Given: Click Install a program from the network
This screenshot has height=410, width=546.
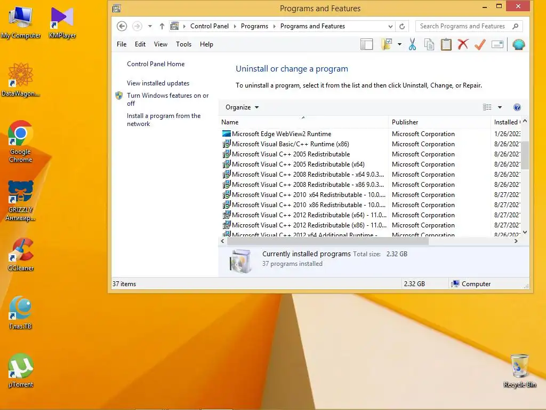Looking at the screenshot, I should (x=164, y=120).
